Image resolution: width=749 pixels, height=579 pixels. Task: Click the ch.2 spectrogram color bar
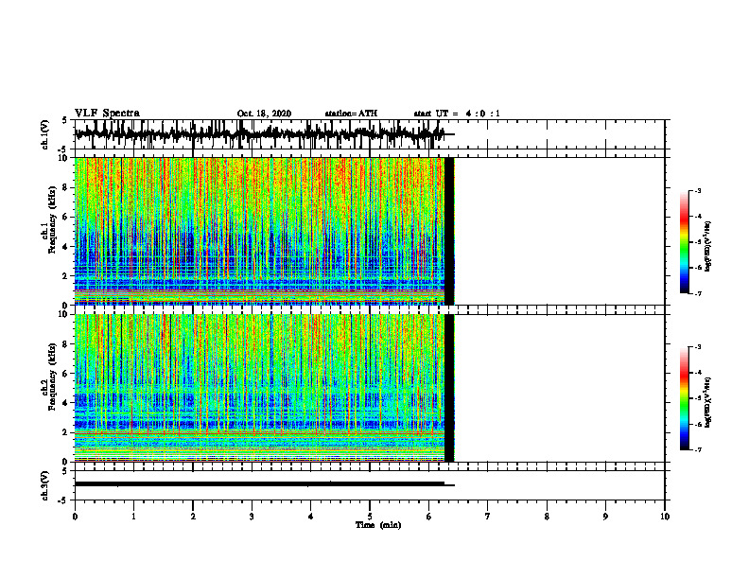click(x=684, y=398)
